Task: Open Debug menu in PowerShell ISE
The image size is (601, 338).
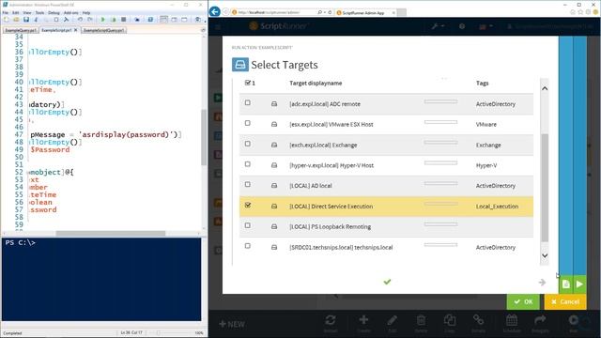Action: 54,12
